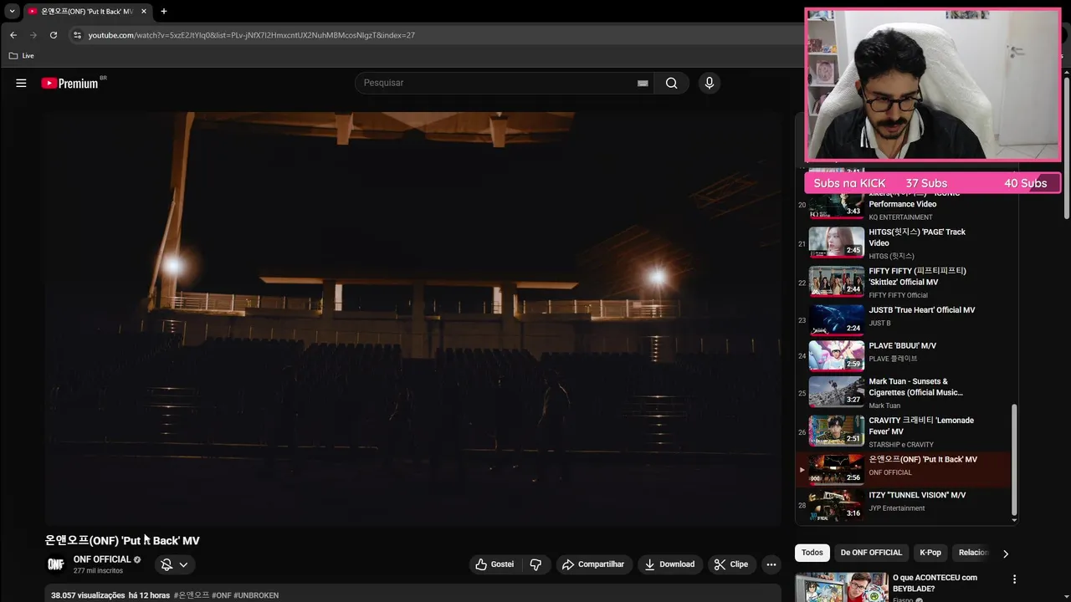Click the playlist panel scrollbar
Screen dimensions: 1071x602
[1015, 460]
